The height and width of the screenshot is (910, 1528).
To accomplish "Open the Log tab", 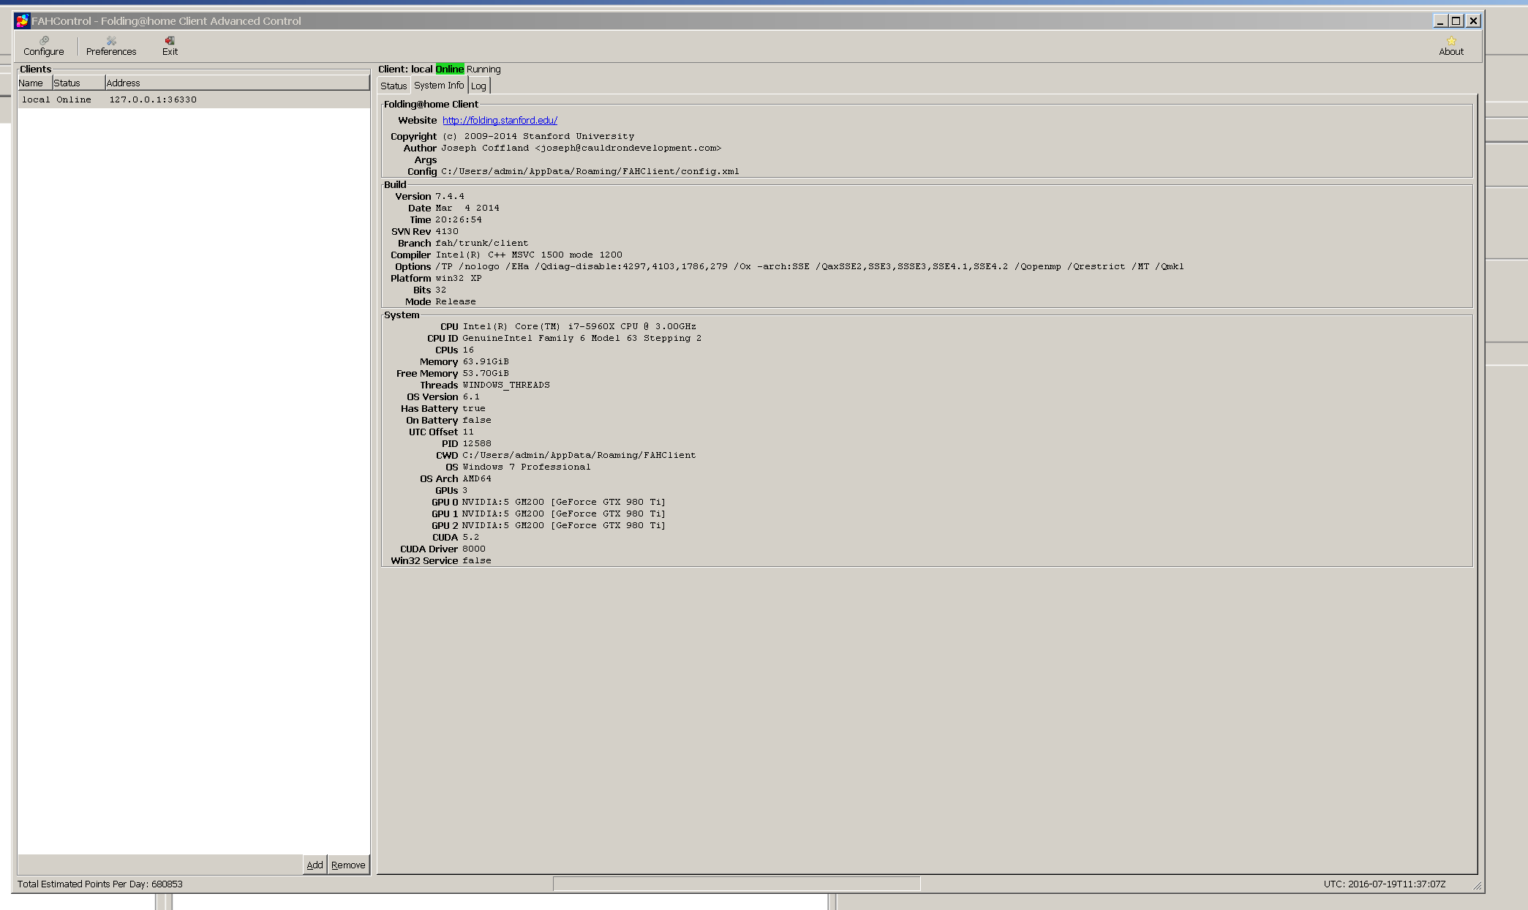I will (478, 86).
